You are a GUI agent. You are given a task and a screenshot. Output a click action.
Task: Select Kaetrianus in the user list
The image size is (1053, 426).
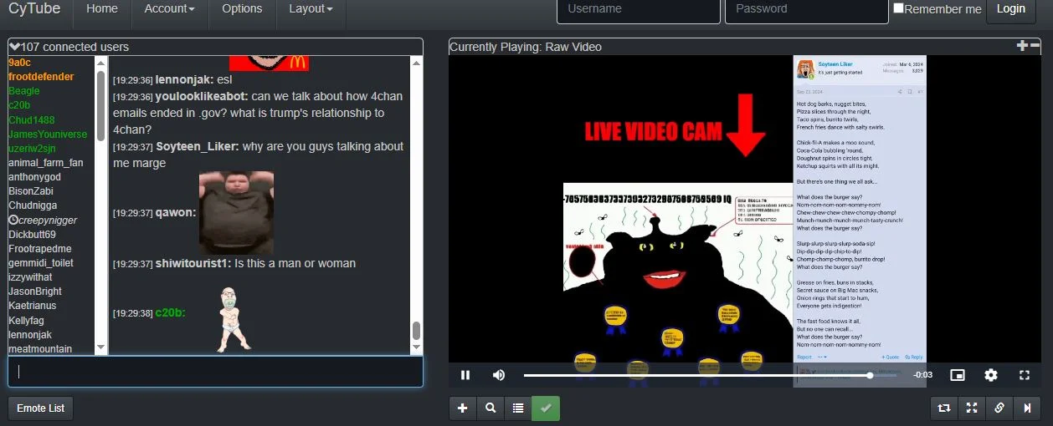point(33,306)
